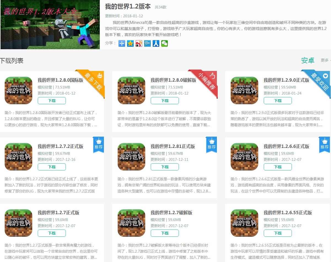This screenshot has height=262, width=331.
Task: Download 我的世界1.2.6.6正式版
Action: 278,167
